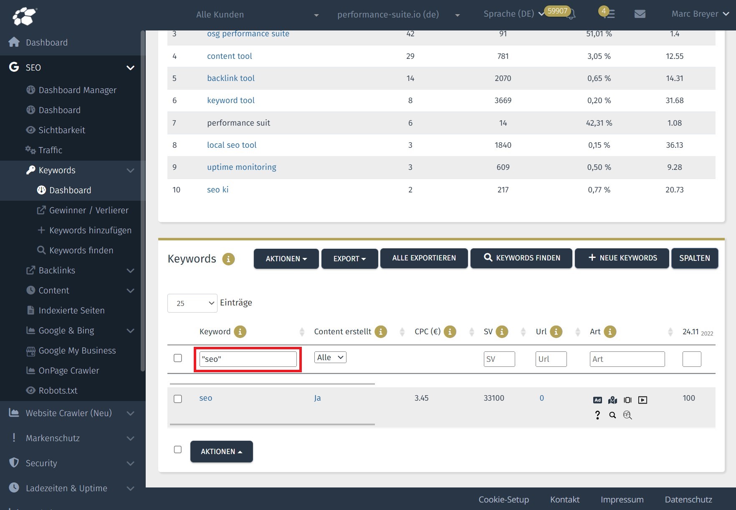
Task: Sort by the SV column arrows
Action: 523,332
